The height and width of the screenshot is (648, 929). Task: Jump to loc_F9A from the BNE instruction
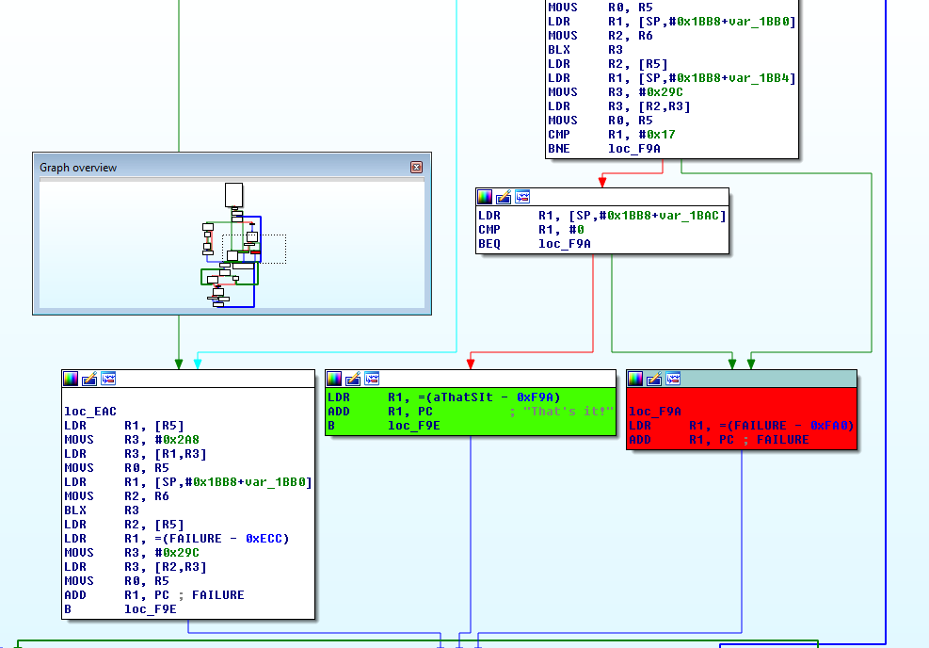[x=634, y=148]
